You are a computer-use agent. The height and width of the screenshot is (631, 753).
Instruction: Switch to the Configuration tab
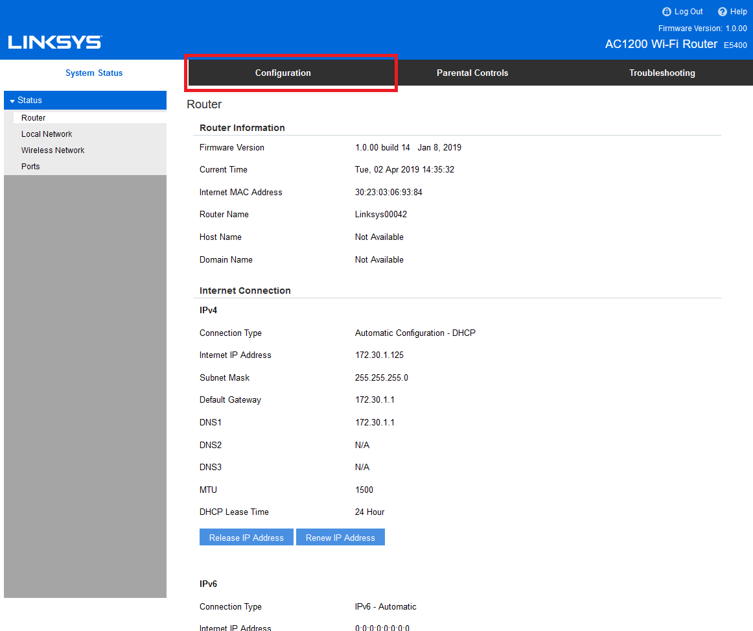click(x=283, y=73)
